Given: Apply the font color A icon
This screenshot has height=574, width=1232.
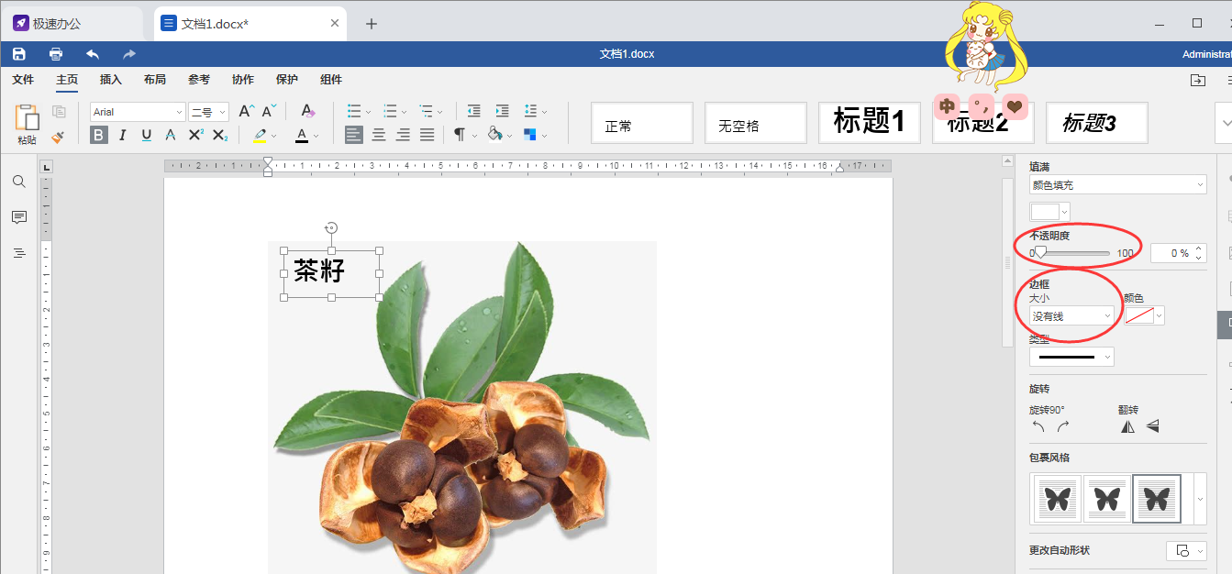Looking at the screenshot, I should click(x=302, y=136).
